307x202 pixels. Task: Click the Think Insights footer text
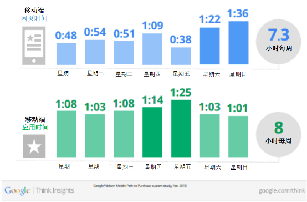[55, 190]
